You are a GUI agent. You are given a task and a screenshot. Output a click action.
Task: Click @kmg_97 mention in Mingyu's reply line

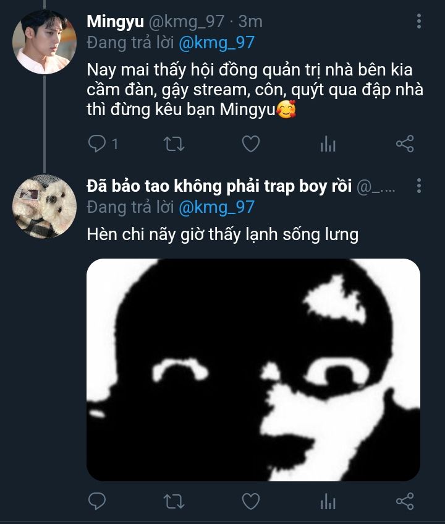pos(216,43)
